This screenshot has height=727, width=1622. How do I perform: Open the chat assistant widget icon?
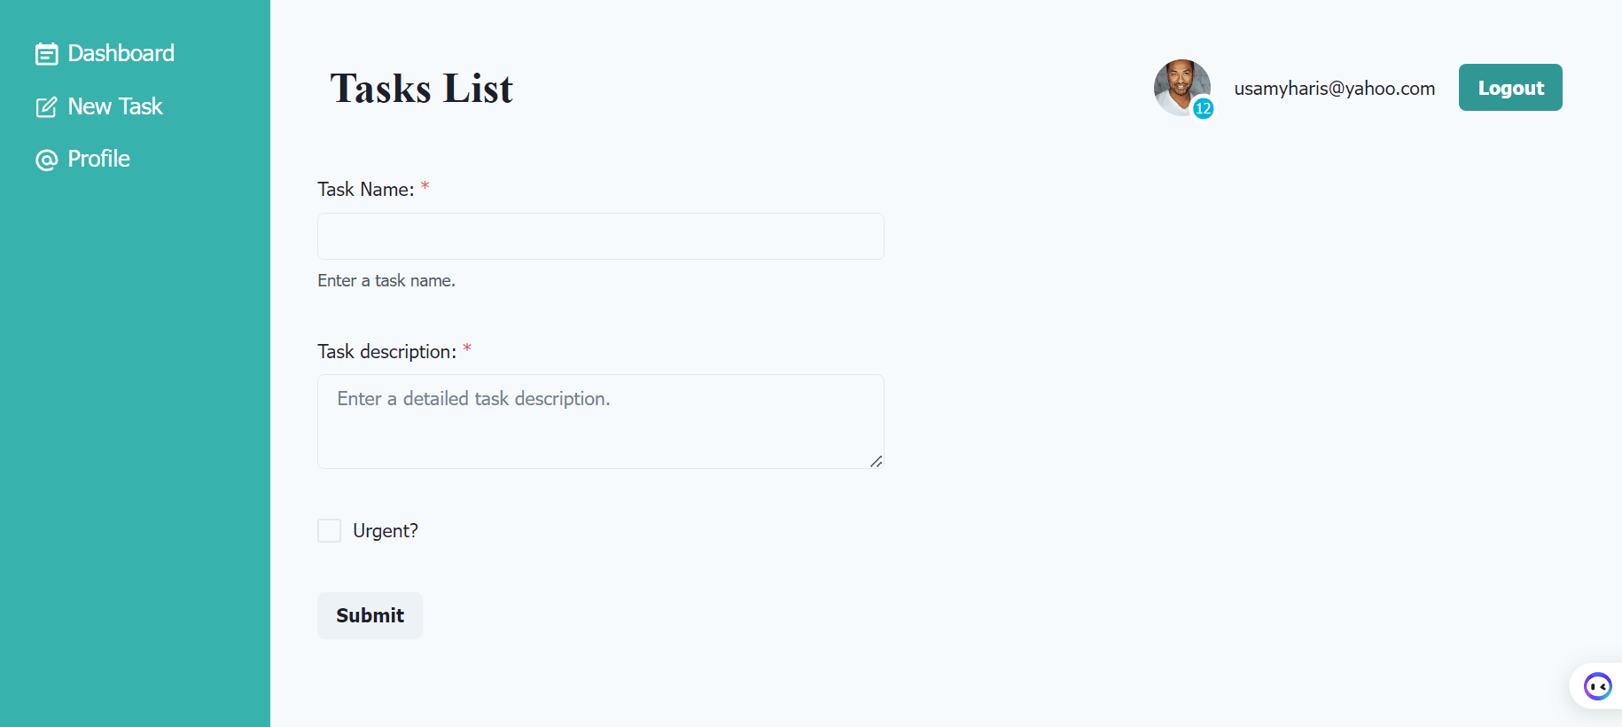coord(1598,686)
